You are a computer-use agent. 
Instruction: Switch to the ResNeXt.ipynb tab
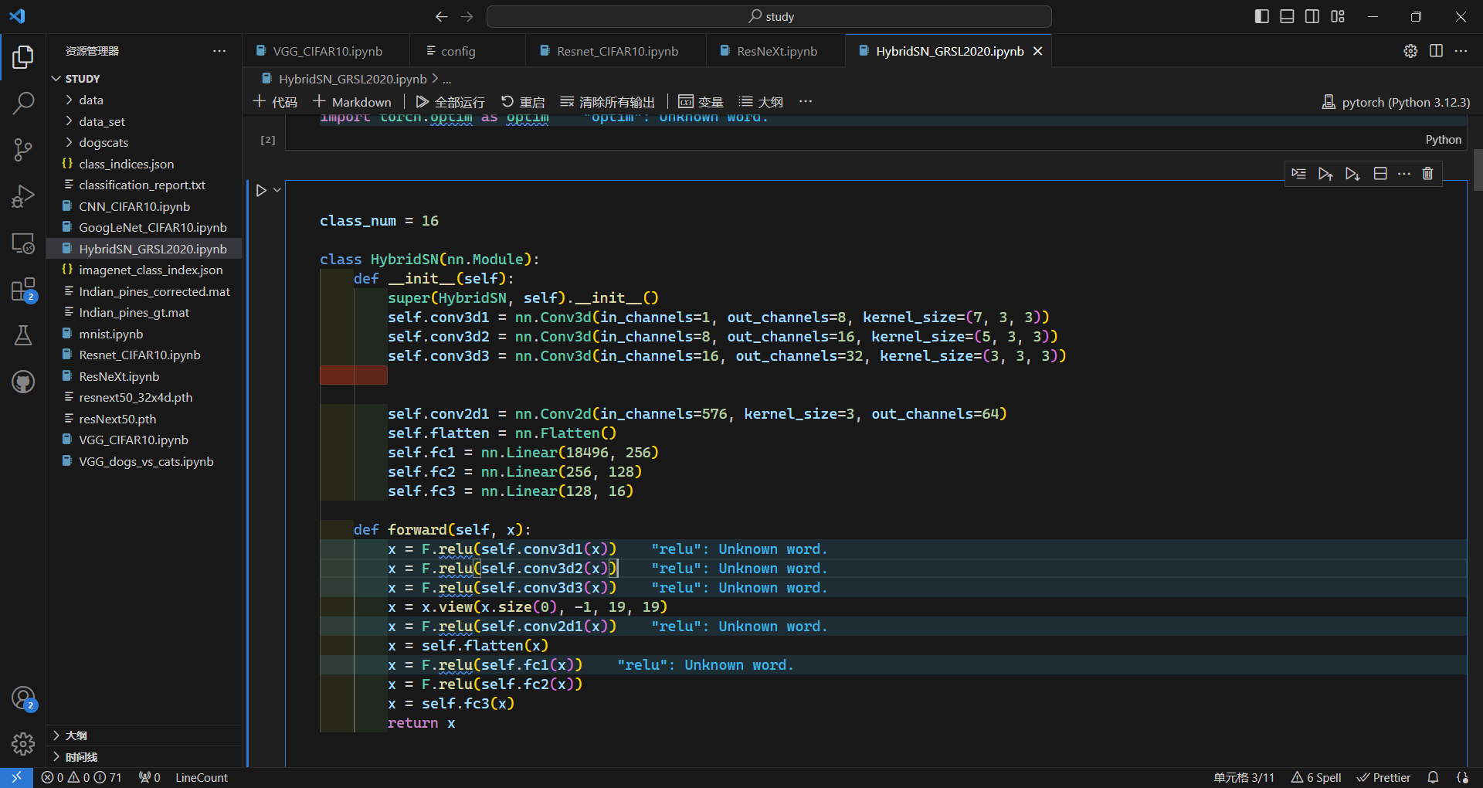(x=776, y=51)
